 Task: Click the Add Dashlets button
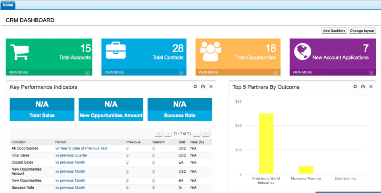[334, 31]
